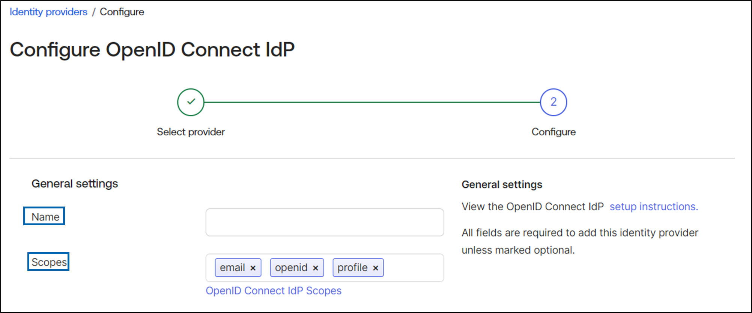Click the Scopes field label

coord(49,262)
